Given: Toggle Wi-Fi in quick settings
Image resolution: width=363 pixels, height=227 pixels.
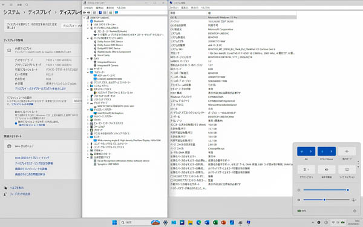Looking at the screenshot, I should tap(302, 151).
